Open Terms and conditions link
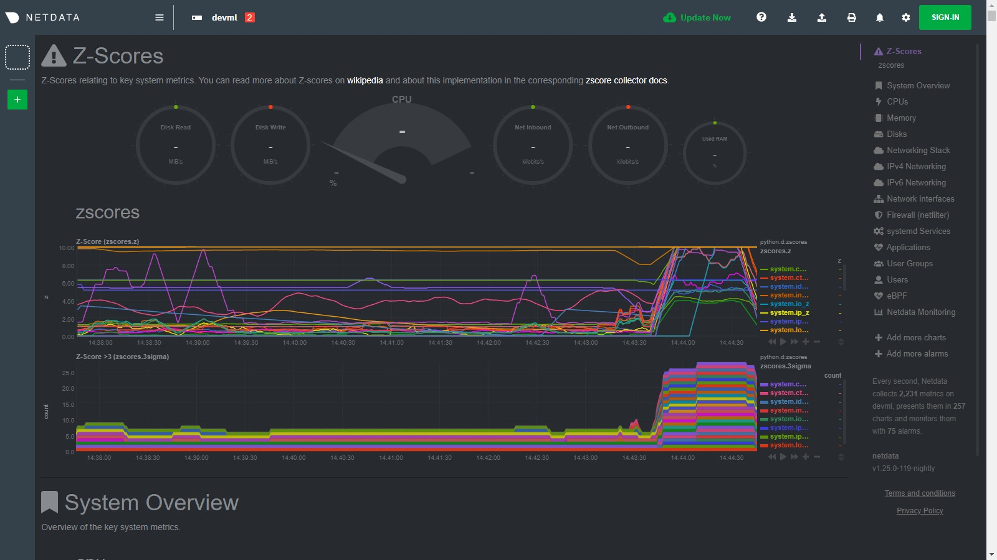The height and width of the screenshot is (560, 997). 920,493
